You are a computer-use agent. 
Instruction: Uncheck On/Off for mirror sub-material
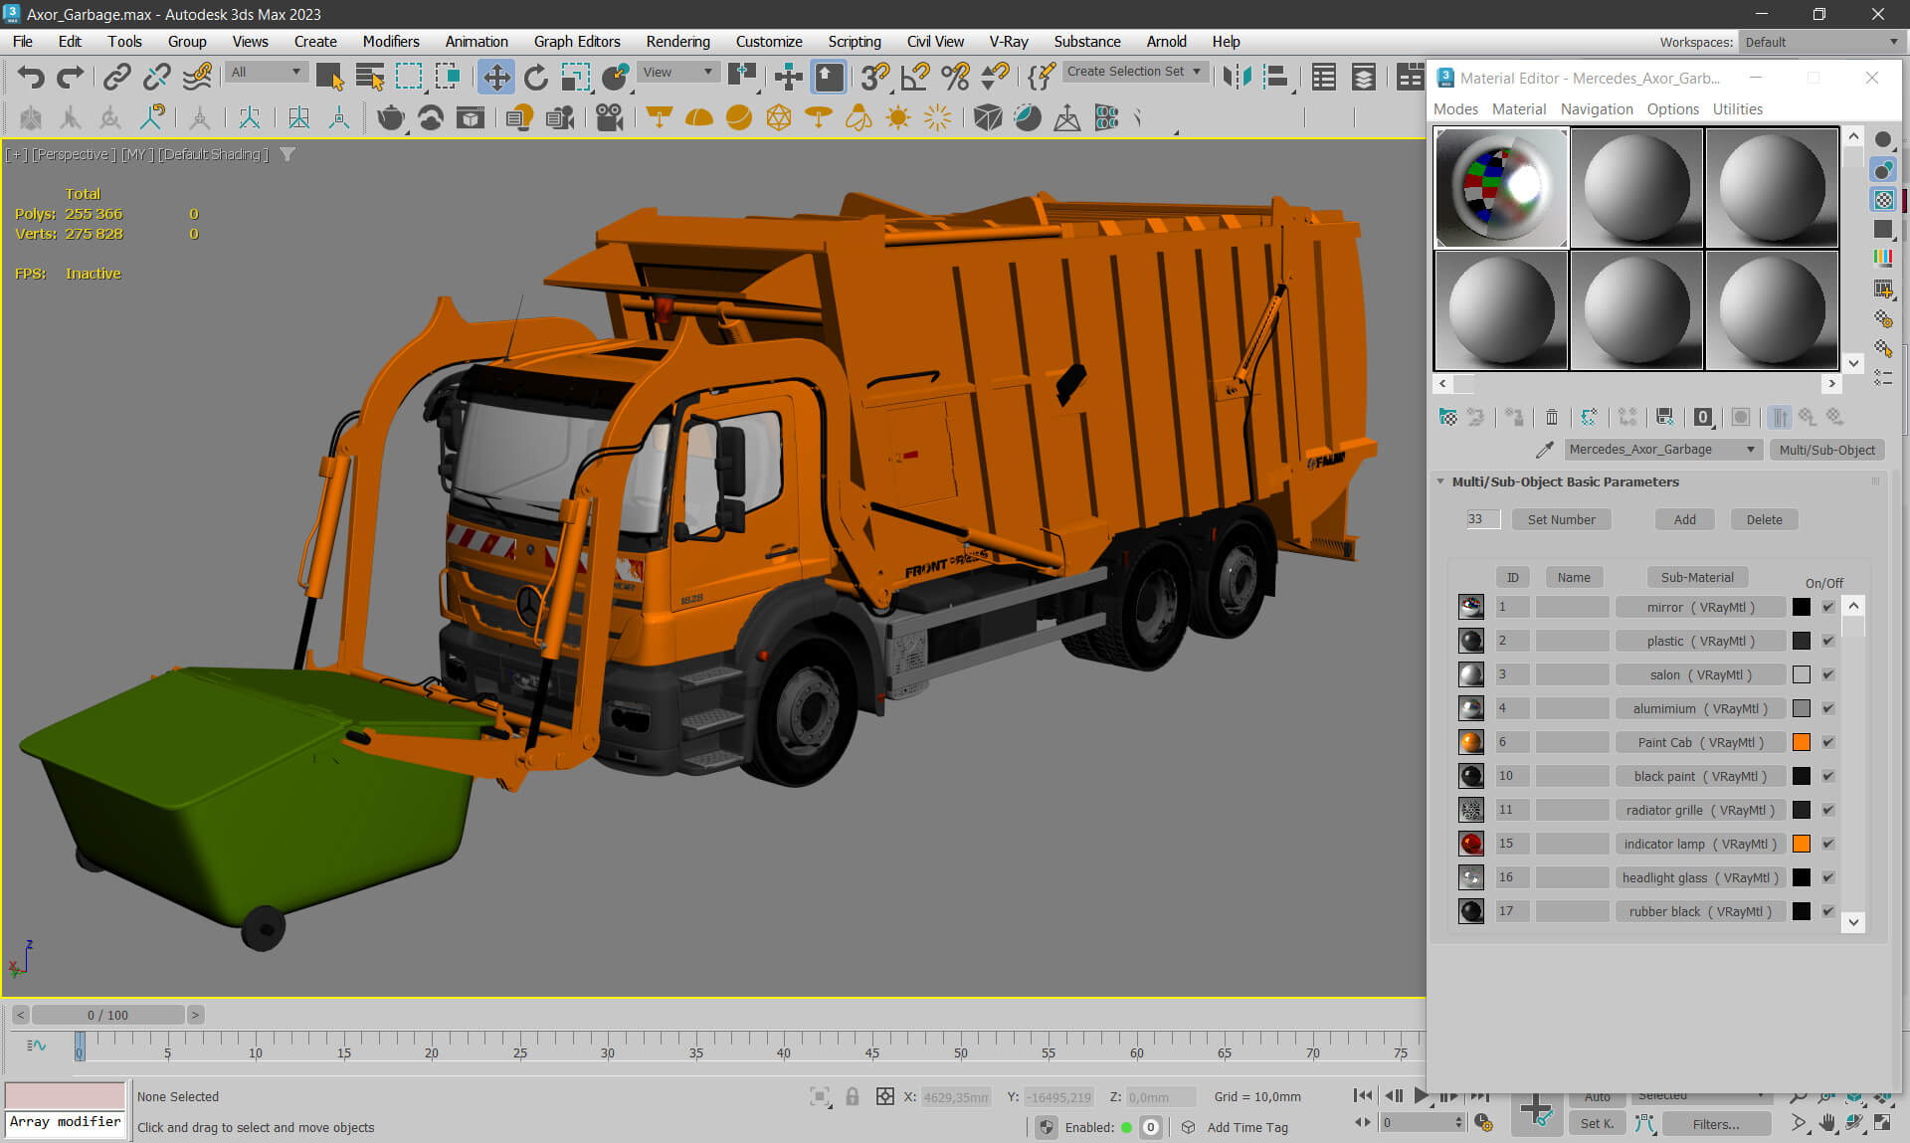pyautogui.click(x=1827, y=607)
